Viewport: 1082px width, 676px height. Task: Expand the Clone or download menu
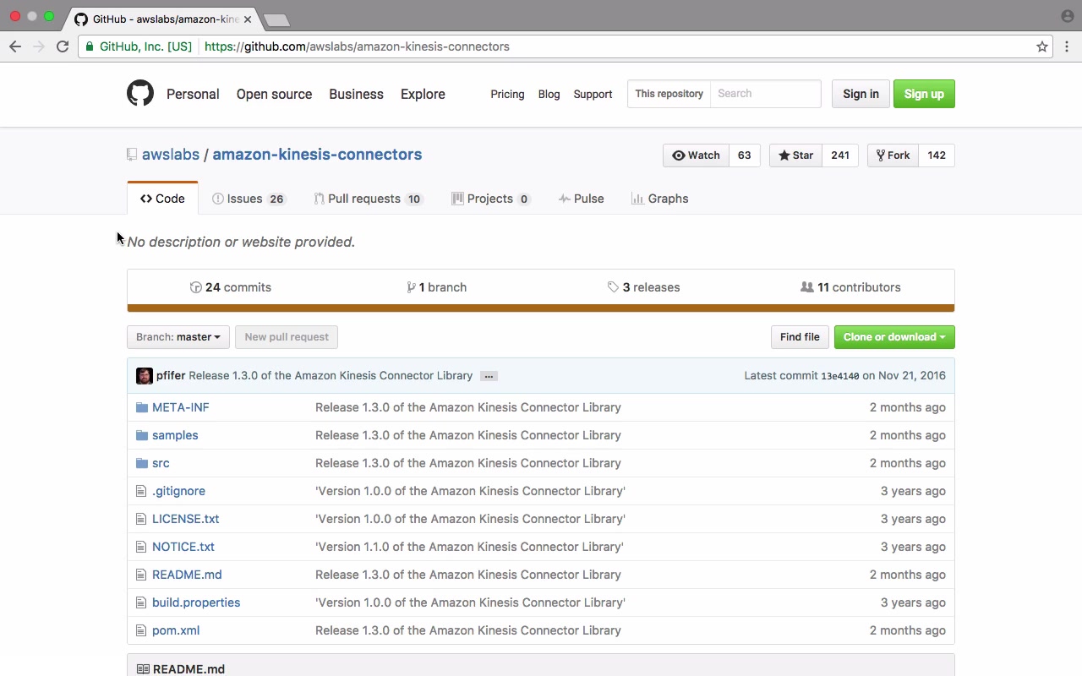click(x=894, y=337)
